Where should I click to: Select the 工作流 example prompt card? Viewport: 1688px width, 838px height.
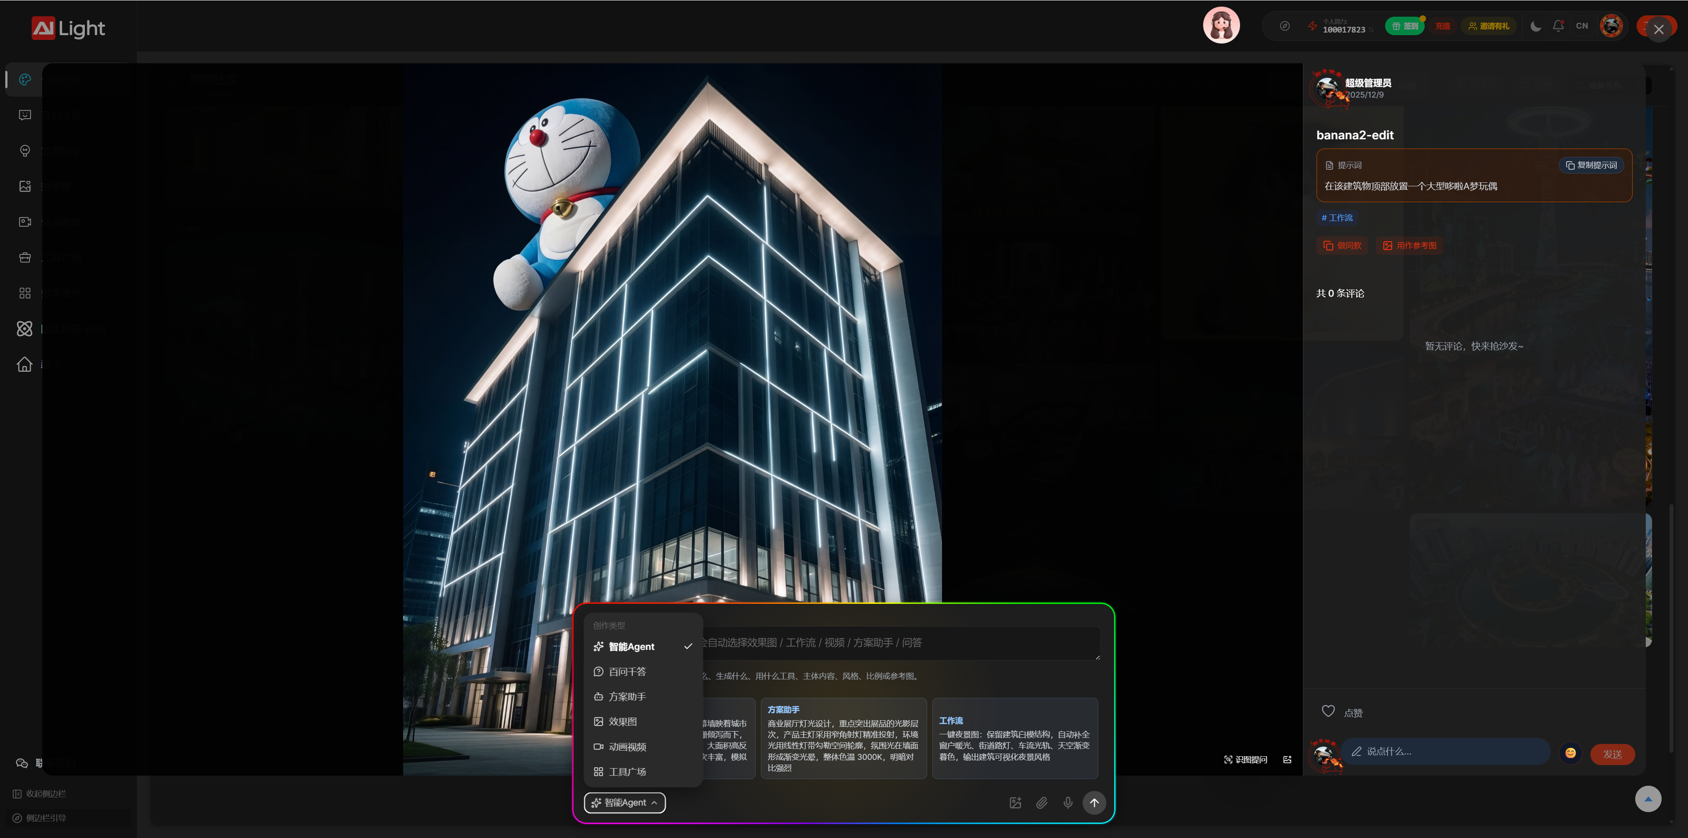(x=1015, y=738)
